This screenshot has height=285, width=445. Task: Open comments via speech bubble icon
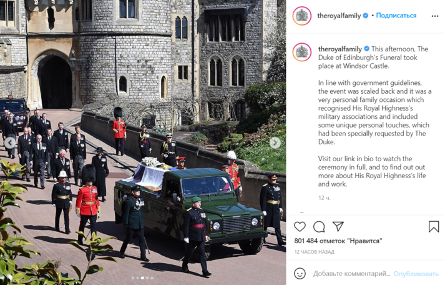coord(319,227)
